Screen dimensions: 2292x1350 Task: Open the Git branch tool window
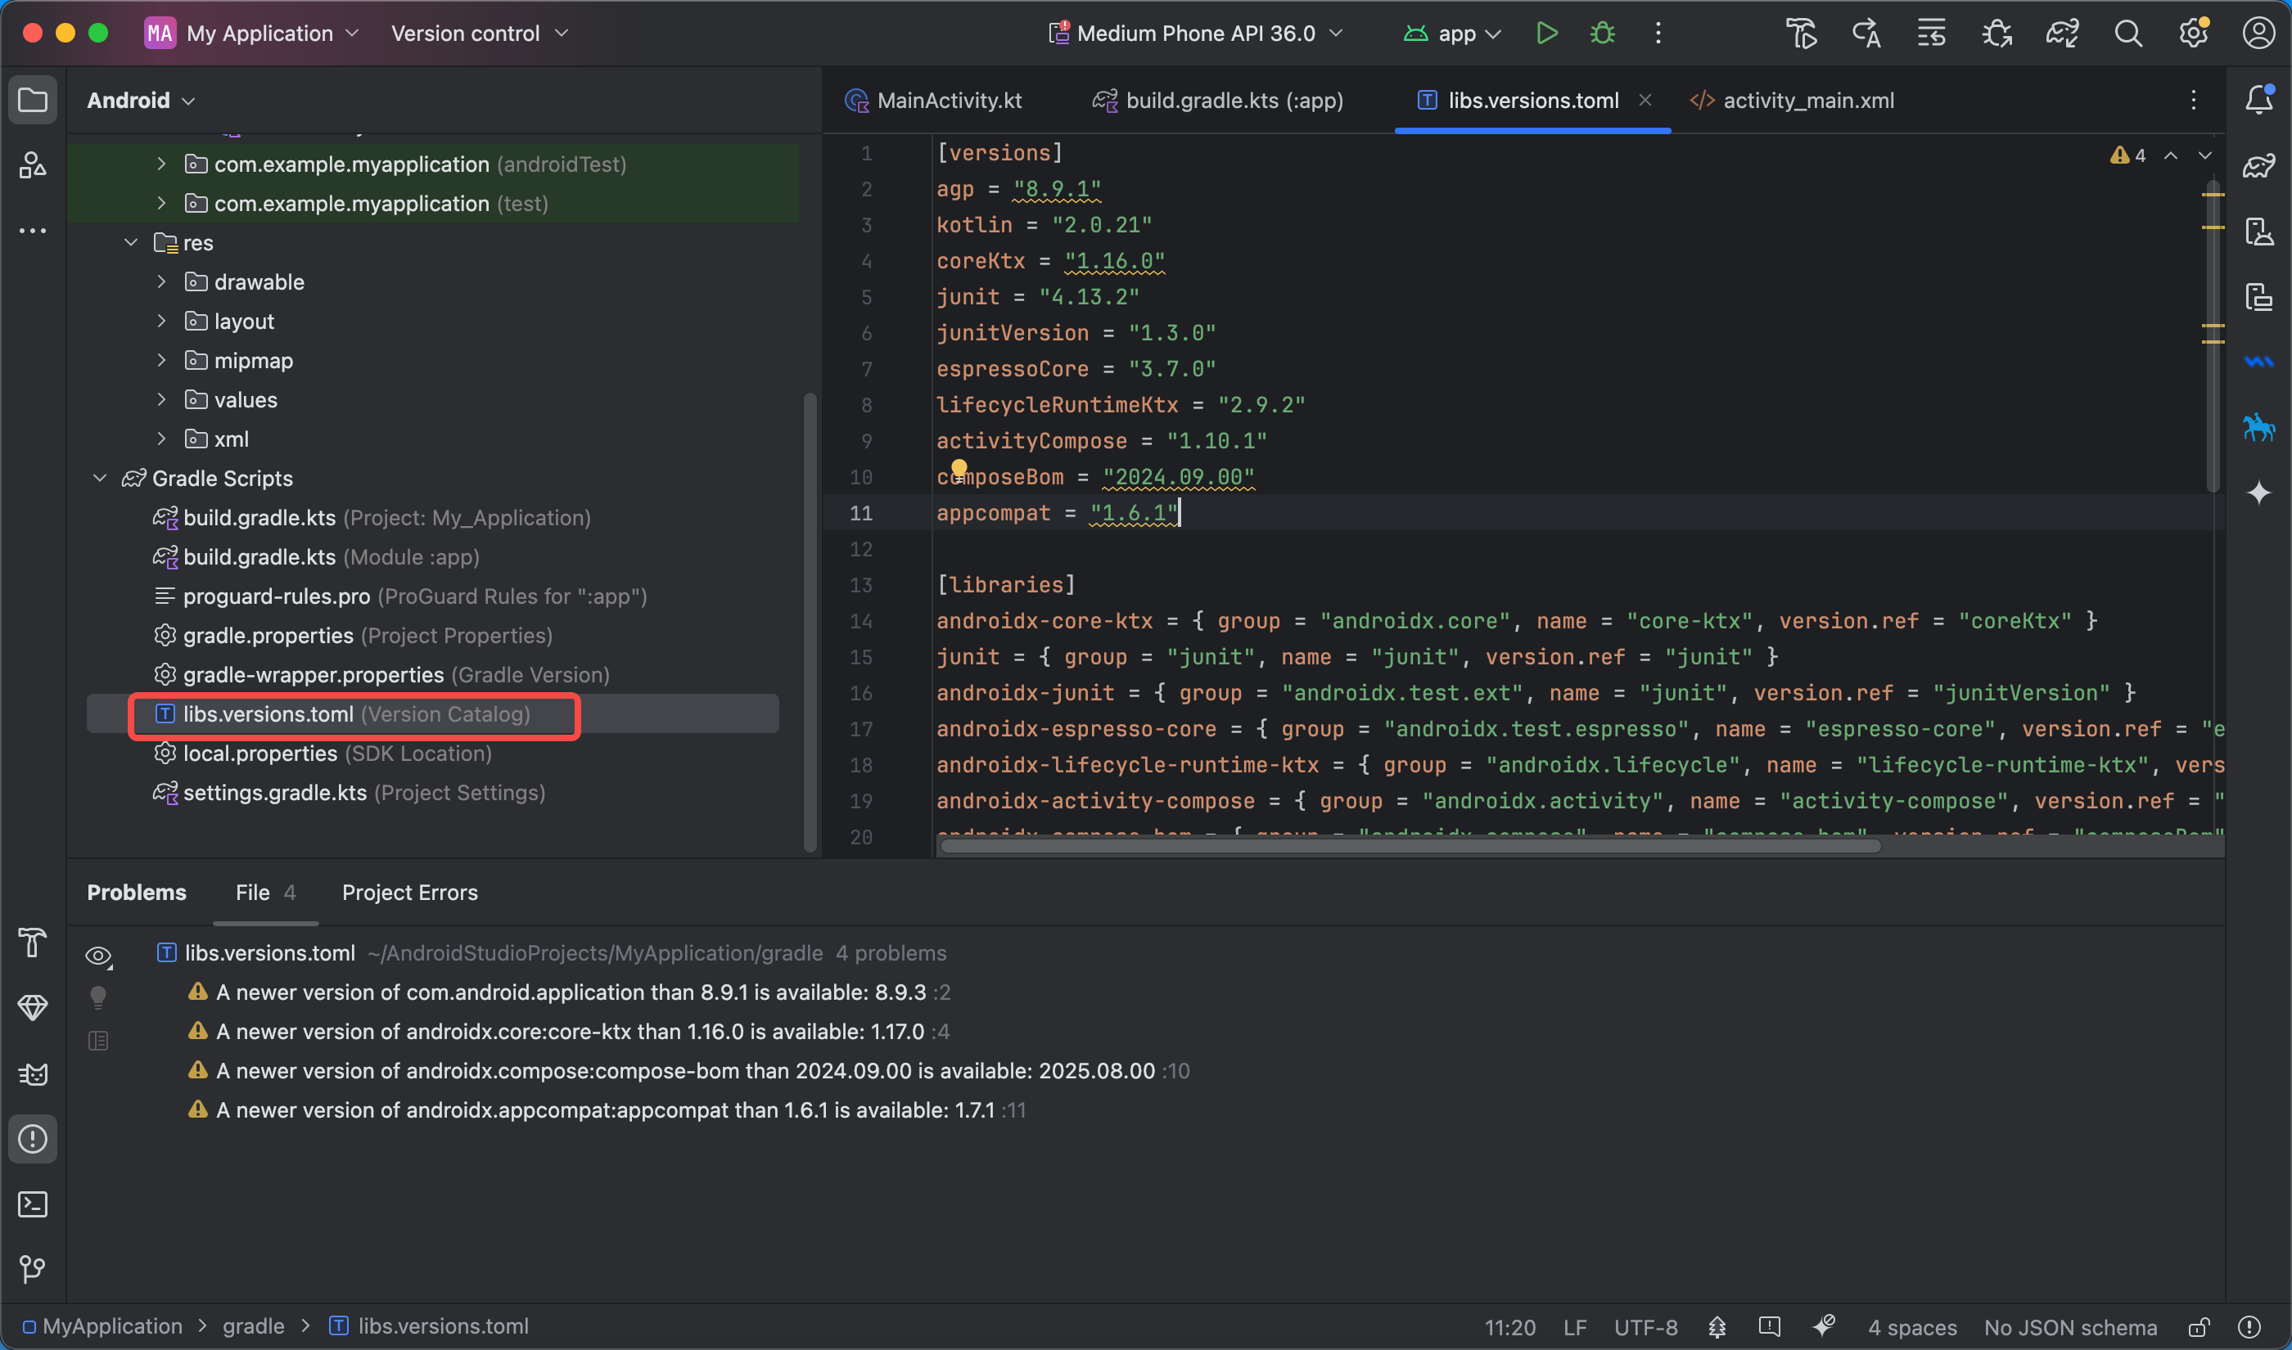pos(33,1268)
